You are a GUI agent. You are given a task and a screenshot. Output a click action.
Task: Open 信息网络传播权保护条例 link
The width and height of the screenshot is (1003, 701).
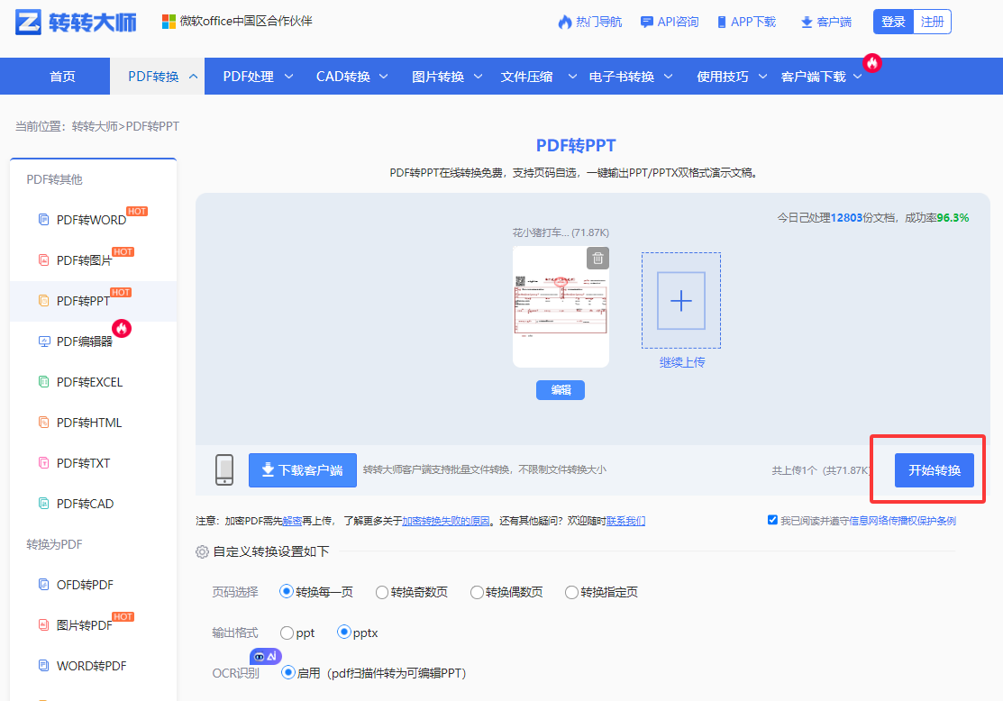903,521
